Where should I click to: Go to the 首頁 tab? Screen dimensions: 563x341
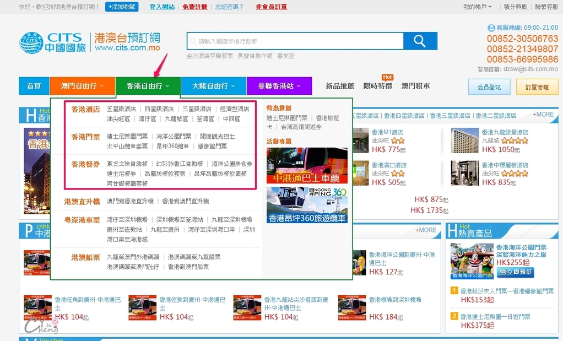pyautogui.click(x=34, y=86)
